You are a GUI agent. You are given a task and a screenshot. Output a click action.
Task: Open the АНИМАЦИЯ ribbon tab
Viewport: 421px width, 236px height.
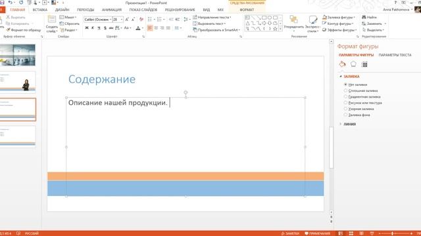click(112, 10)
